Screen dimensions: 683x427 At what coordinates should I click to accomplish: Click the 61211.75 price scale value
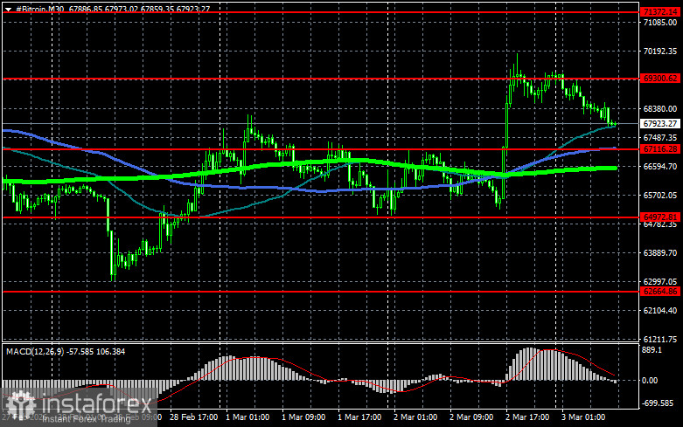point(660,339)
